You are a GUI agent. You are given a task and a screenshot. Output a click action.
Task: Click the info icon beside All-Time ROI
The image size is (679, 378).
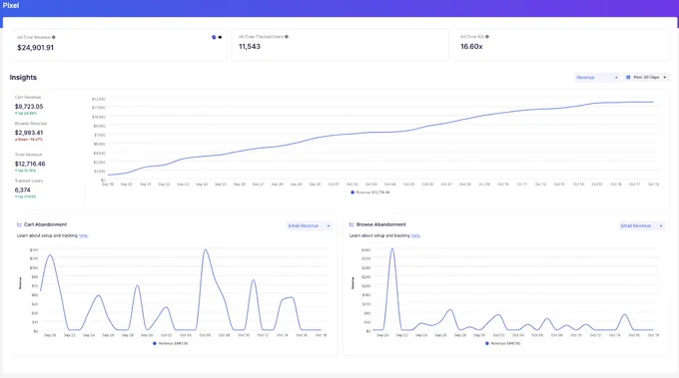[x=487, y=37]
